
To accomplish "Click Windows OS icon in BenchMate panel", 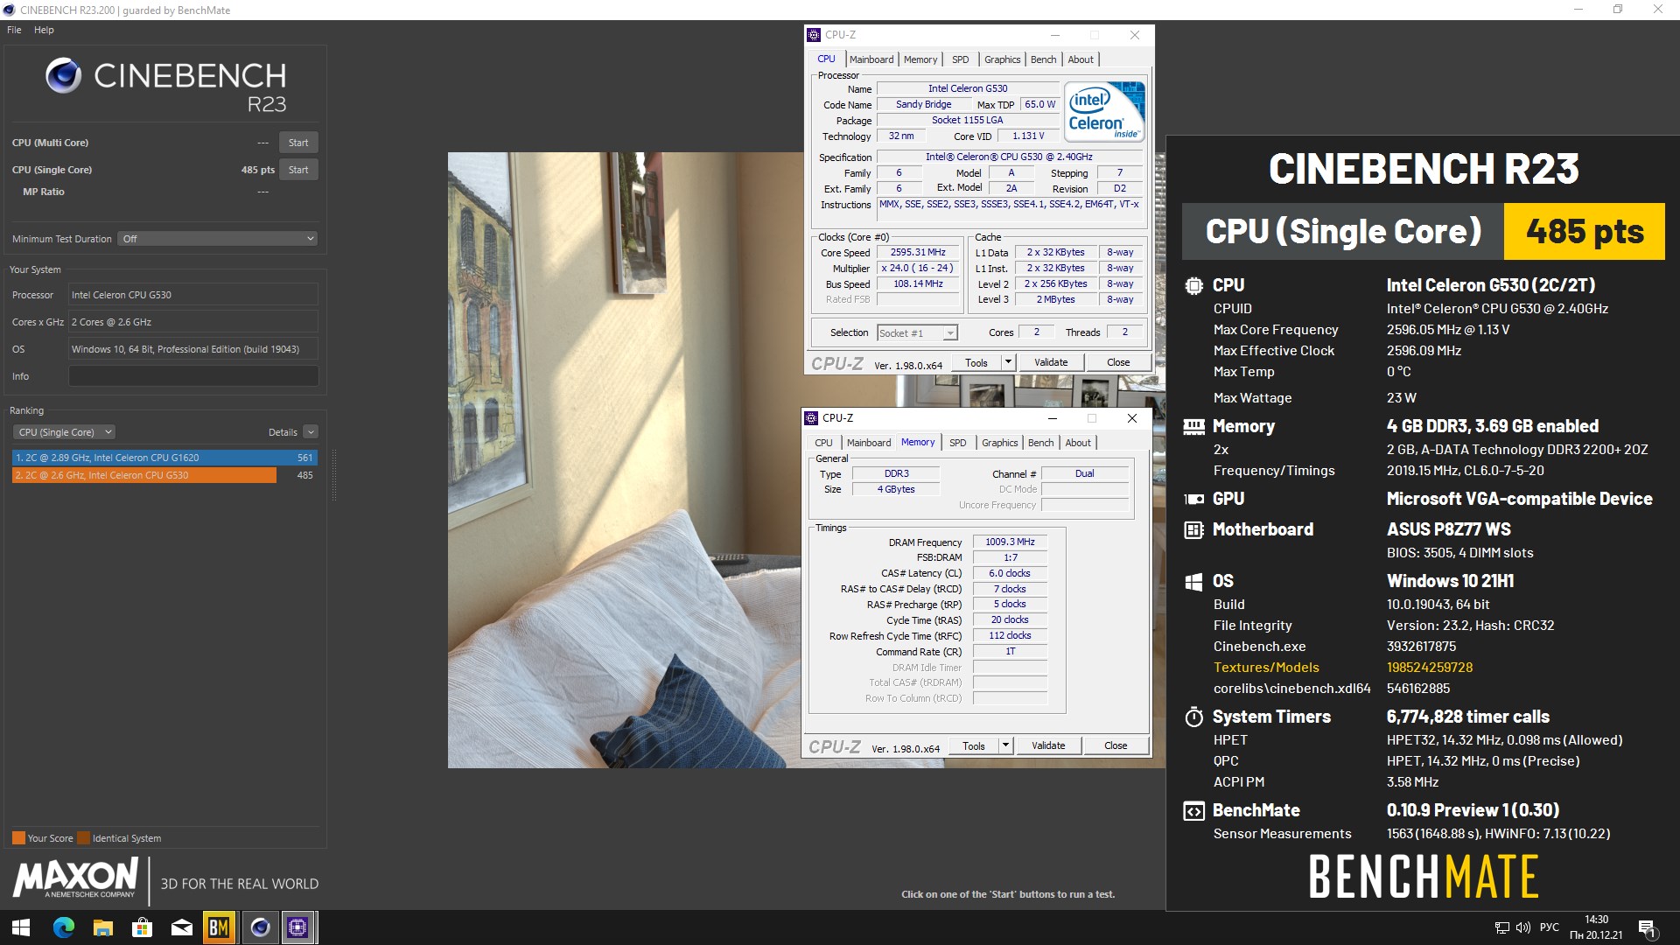I will click(1193, 582).
